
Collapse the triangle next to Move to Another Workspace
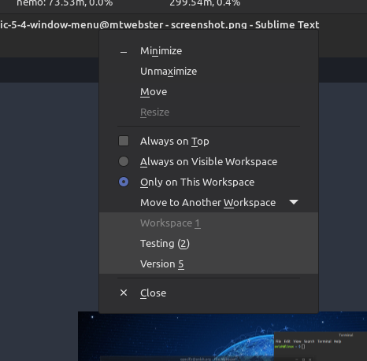294,202
